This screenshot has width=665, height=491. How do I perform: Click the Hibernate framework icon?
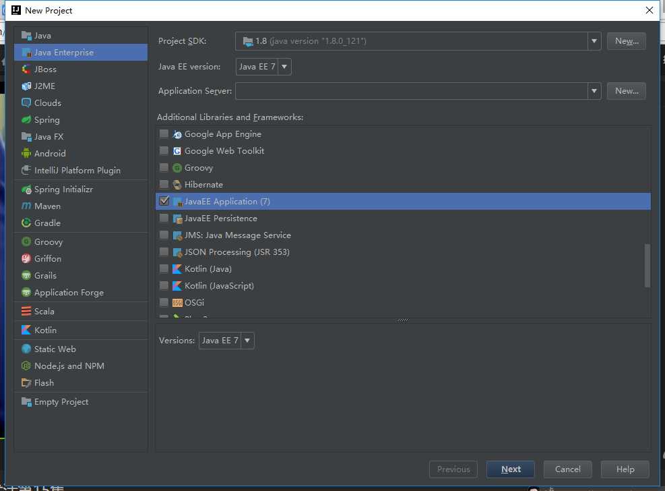[177, 185]
